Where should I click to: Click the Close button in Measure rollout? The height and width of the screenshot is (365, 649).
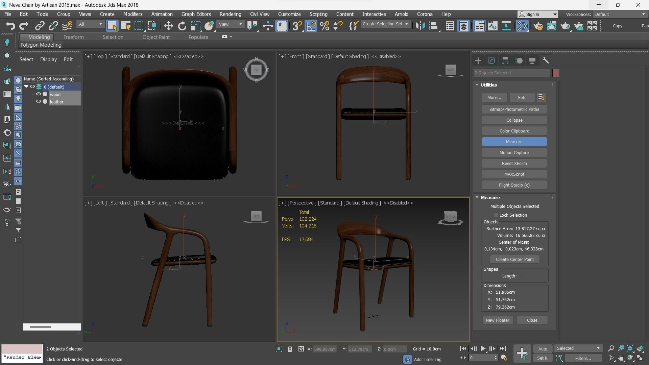pos(532,320)
